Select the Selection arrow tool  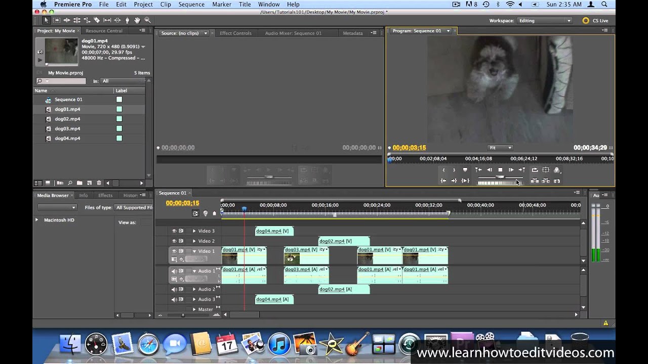[x=46, y=20]
